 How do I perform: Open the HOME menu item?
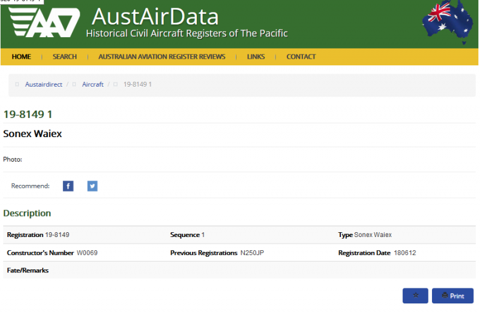click(x=22, y=57)
